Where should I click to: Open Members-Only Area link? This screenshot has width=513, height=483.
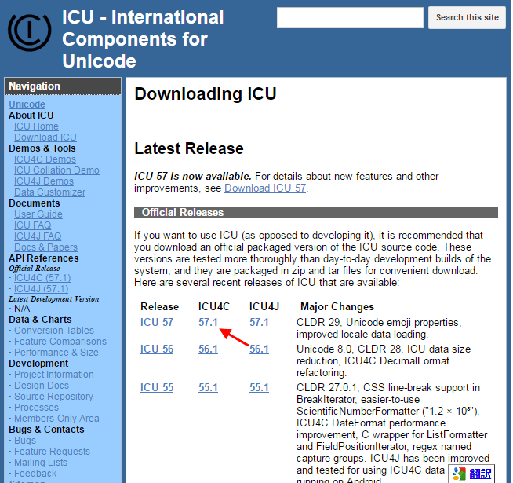point(56,419)
